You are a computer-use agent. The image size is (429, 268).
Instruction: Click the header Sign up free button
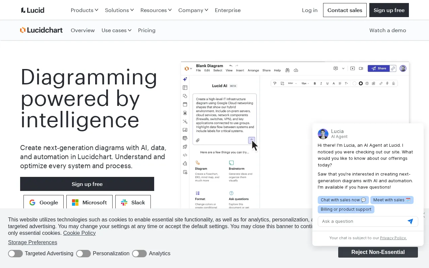pos(389,10)
